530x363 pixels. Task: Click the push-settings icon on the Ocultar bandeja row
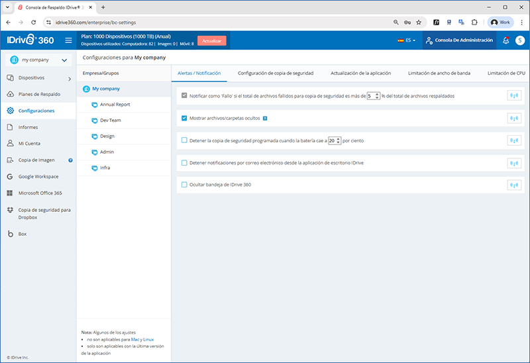(x=514, y=185)
